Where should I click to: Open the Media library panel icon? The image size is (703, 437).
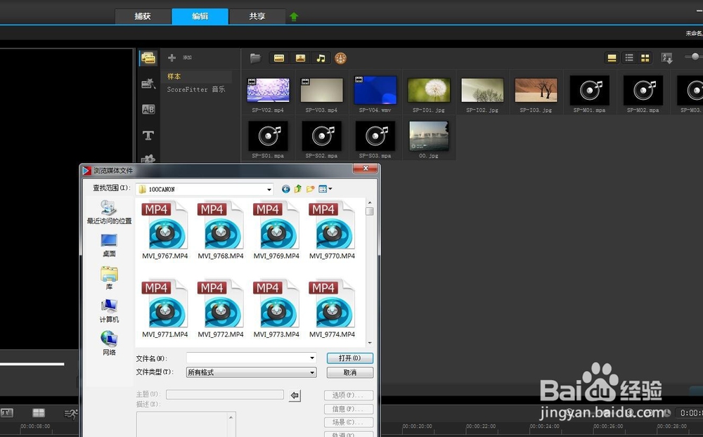(x=148, y=58)
